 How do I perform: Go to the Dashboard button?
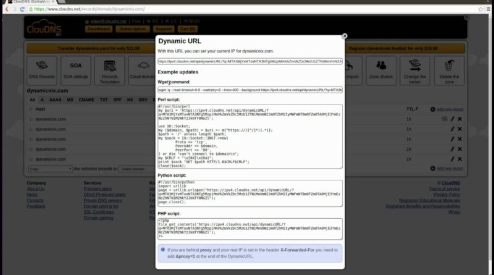[x=99, y=29]
